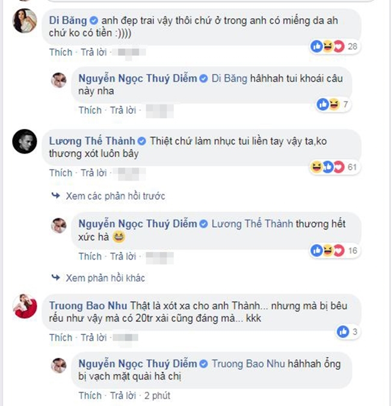Reply to Truong Bao Nhu's comment
Viewport: 391px width, 406px height.
[x=94, y=337]
